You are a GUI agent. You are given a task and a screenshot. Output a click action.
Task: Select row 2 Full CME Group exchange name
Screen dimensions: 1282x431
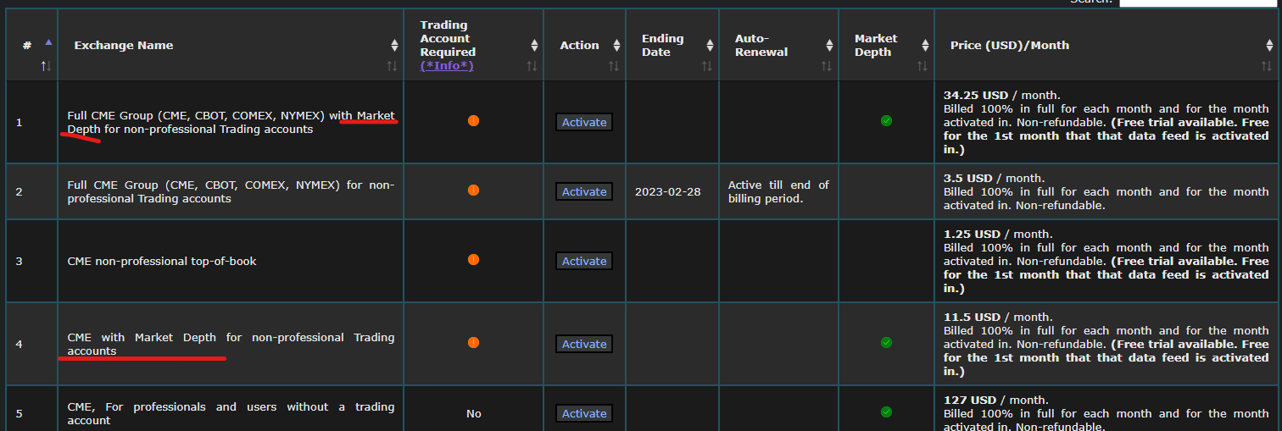(x=231, y=191)
